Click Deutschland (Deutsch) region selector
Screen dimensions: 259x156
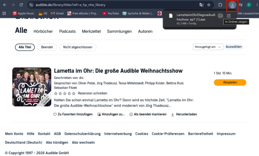click(x=24, y=142)
